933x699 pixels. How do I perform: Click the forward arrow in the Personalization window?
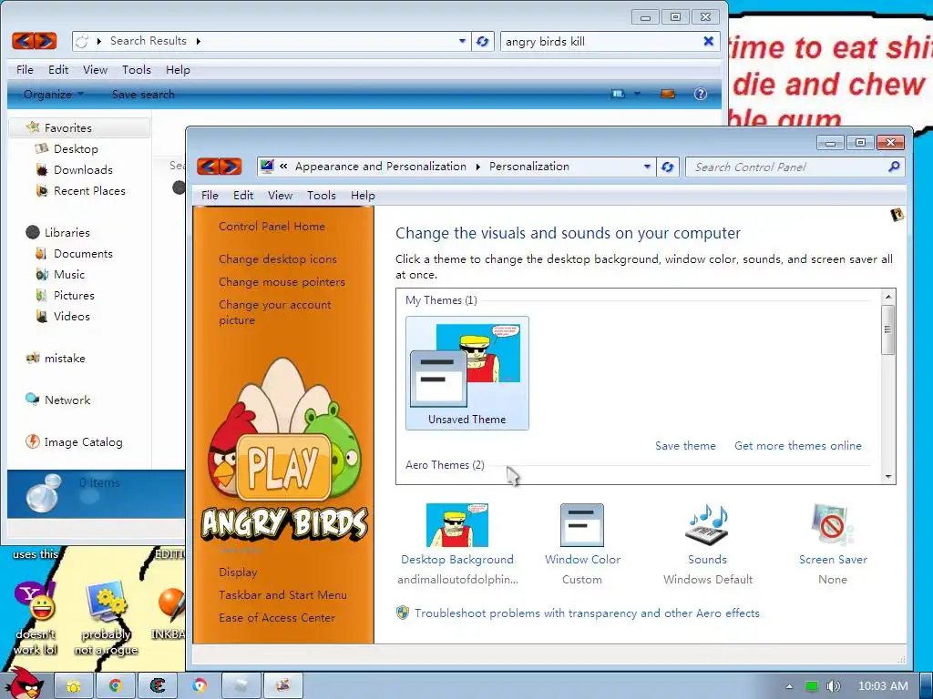pyautogui.click(x=231, y=167)
